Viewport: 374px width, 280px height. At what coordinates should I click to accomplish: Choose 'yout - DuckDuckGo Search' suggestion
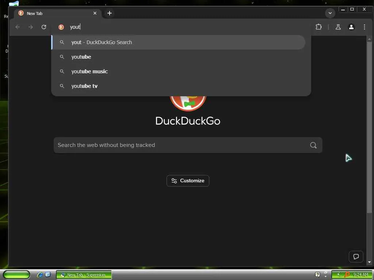[178, 42]
